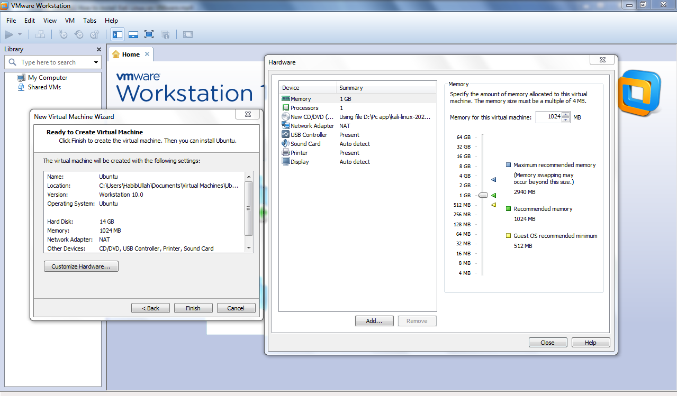
Task: Click the Customize Hardware... button
Action: (x=81, y=266)
